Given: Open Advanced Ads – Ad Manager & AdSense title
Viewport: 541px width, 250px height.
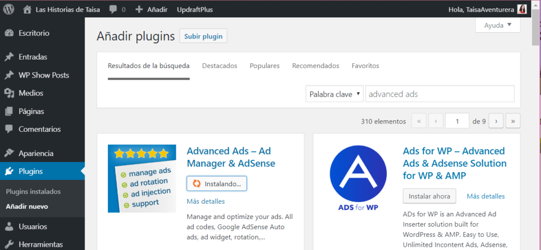Looking at the screenshot, I should point(231,157).
